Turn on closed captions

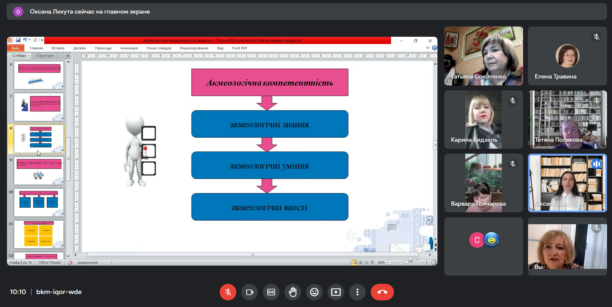tap(271, 292)
